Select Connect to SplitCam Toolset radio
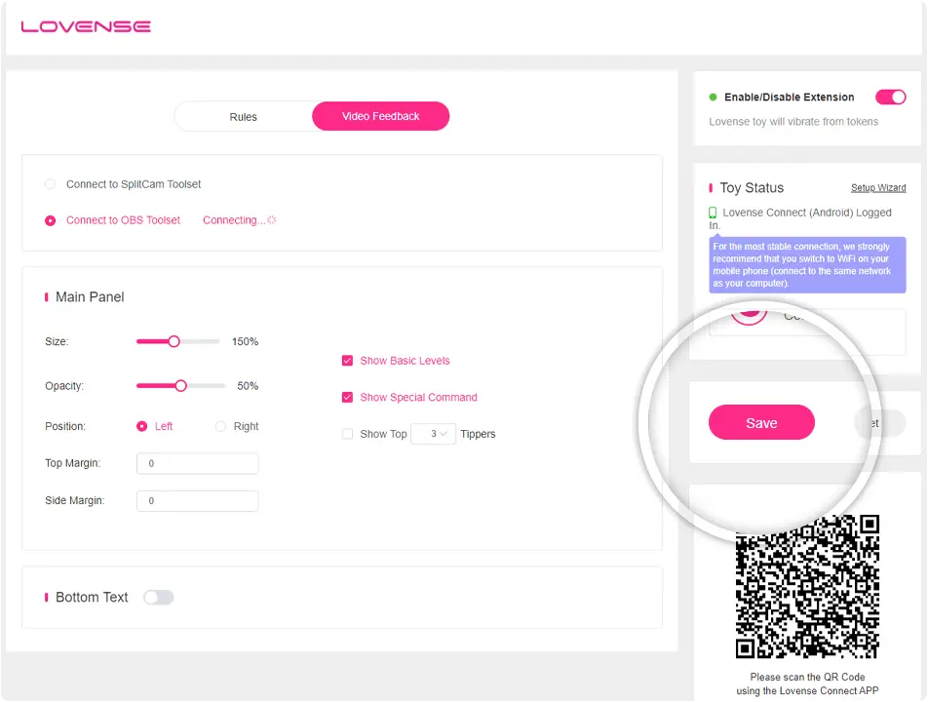 click(51, 184)
